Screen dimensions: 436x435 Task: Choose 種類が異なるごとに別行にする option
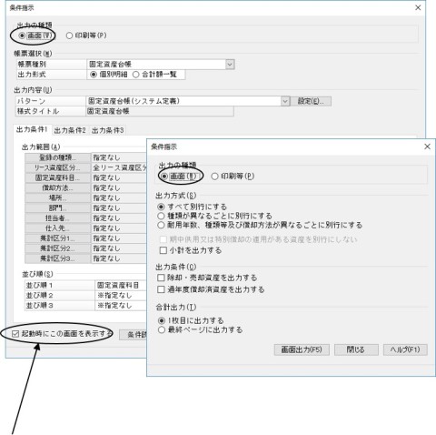(214, 216)
